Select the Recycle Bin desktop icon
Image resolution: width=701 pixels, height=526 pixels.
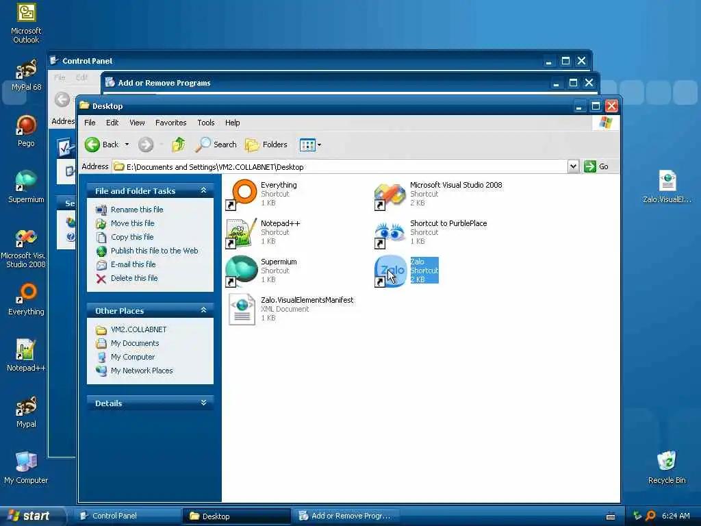point(667,468)
